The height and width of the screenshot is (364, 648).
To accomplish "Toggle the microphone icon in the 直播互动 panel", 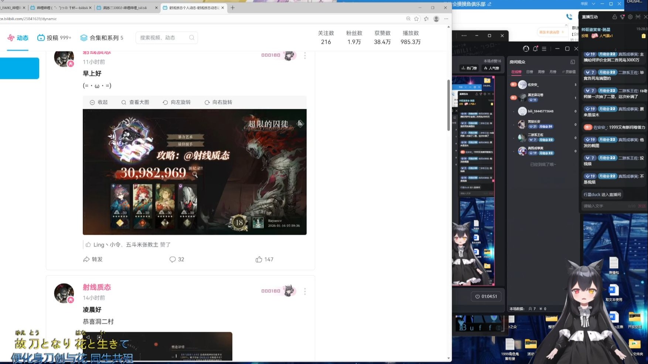I will click(x=623, y=17).
